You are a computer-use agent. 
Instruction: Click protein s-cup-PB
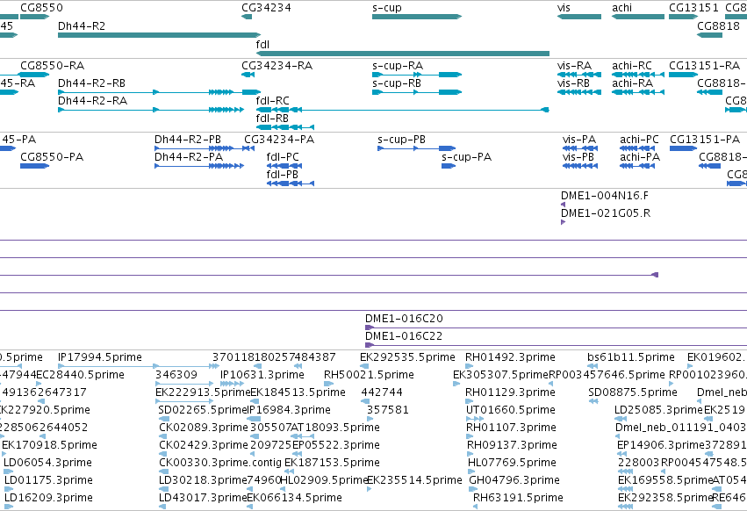(402, 140)
